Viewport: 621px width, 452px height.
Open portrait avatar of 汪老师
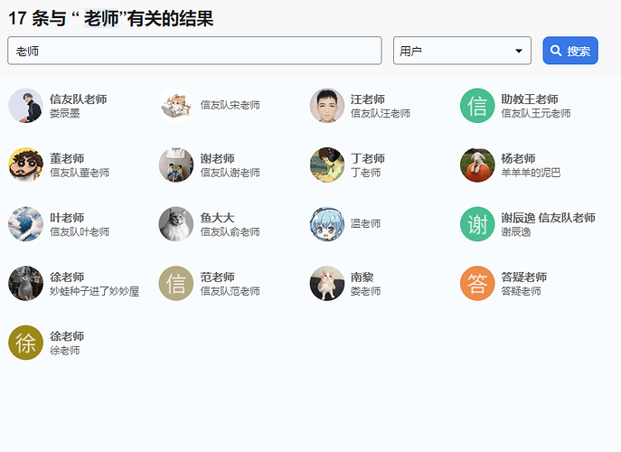pyautogui.click(x=327, y=106)
